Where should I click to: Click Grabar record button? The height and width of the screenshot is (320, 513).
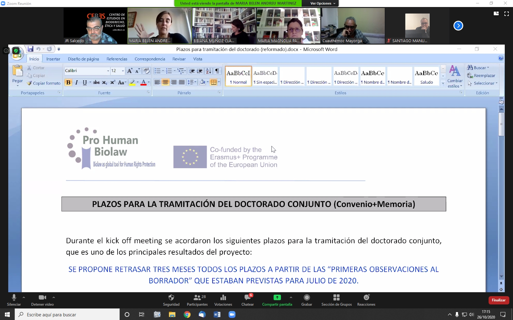coord(307,300)
